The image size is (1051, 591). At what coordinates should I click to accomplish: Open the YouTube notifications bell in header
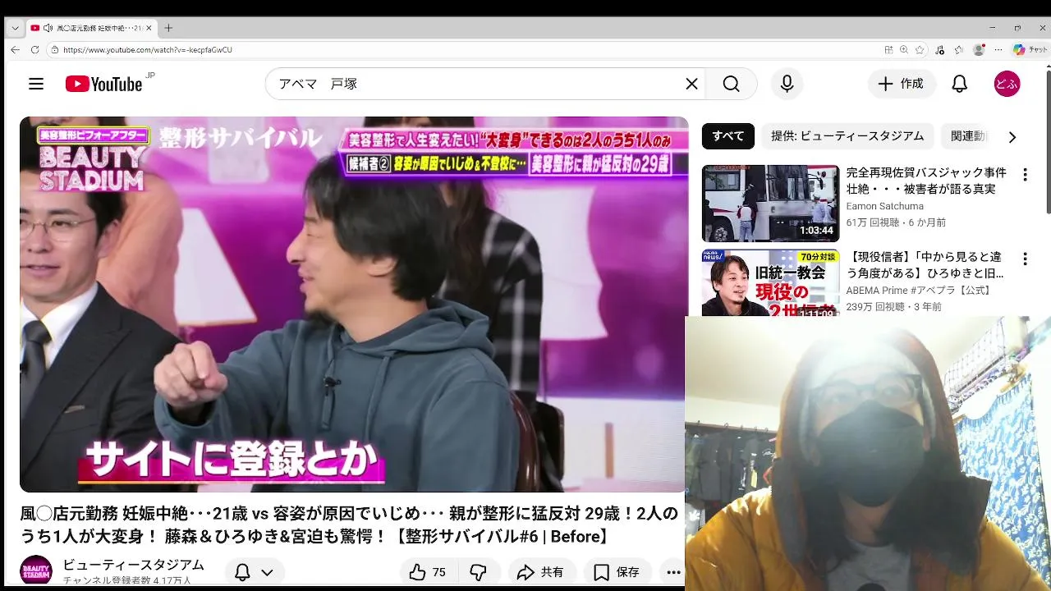click(959, 84)
